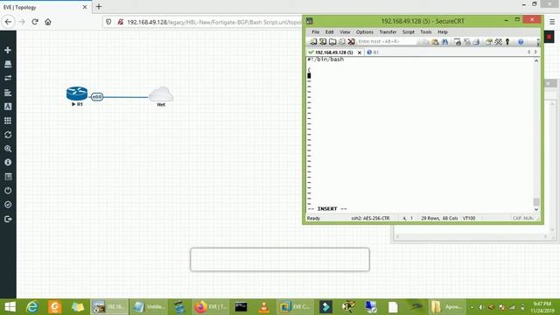560x315 pixels.
Task: Open Global Options tools icon
Action: click(x=499, y=42)
